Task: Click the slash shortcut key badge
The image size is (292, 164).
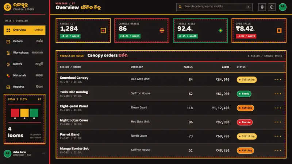Action: [248, 7]
